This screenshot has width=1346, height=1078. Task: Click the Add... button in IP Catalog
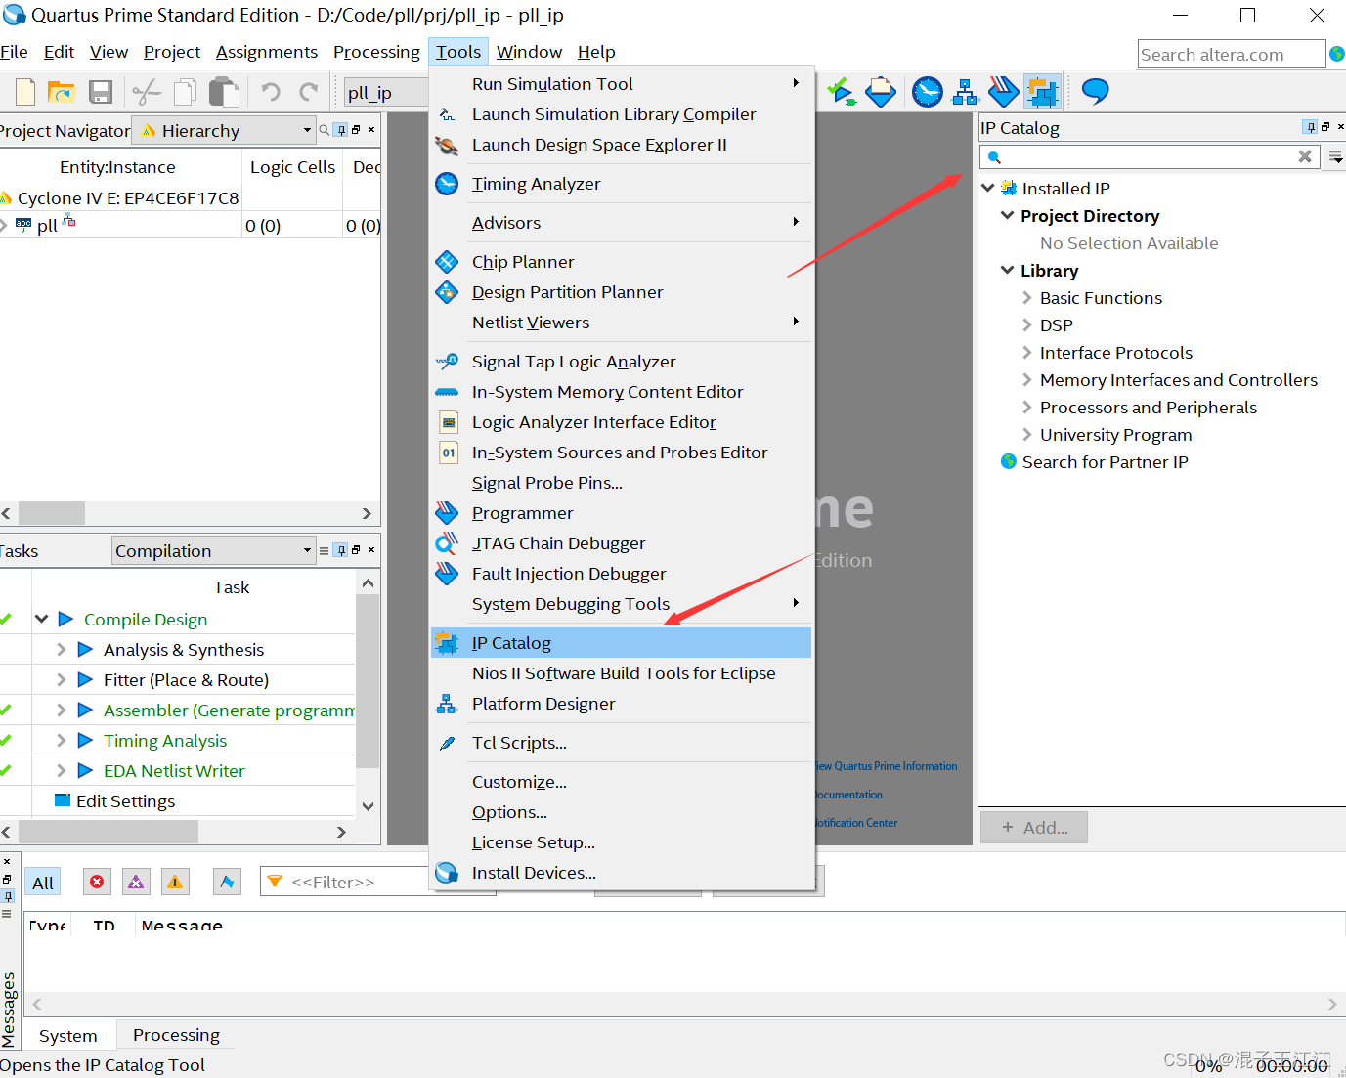point(1034,828)
